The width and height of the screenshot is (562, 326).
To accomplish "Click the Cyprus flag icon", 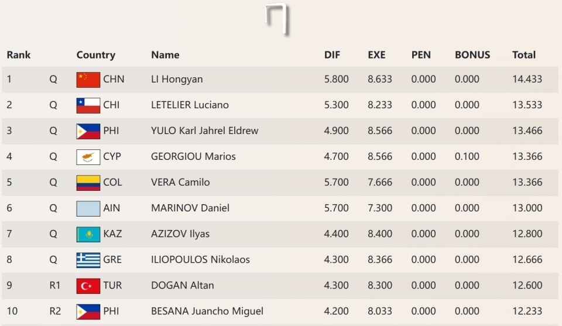I will [88, 157].
